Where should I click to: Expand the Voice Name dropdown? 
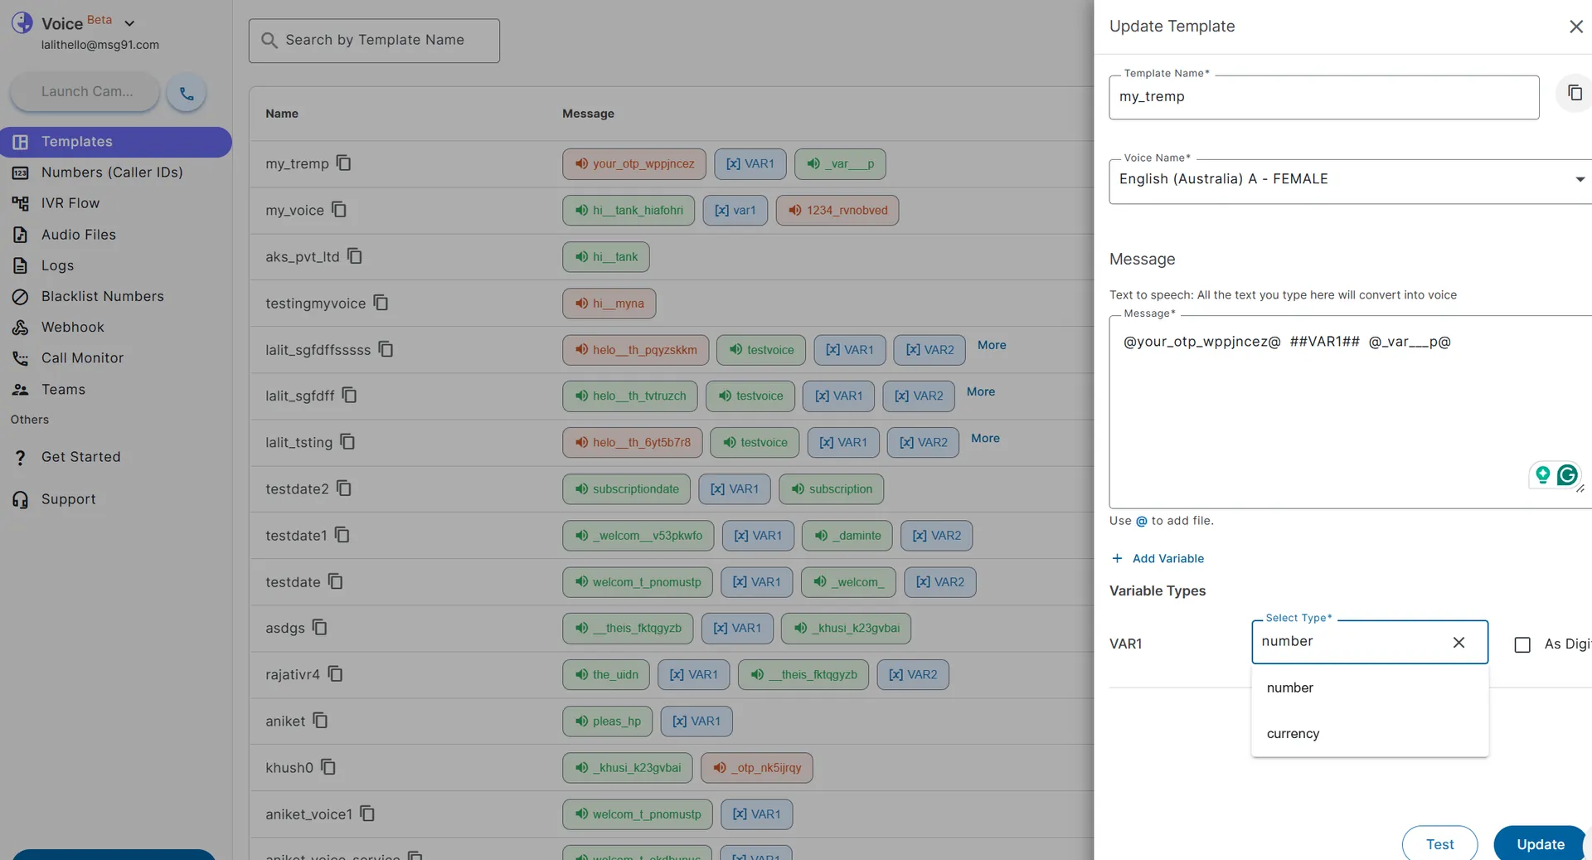(1579, 179)
